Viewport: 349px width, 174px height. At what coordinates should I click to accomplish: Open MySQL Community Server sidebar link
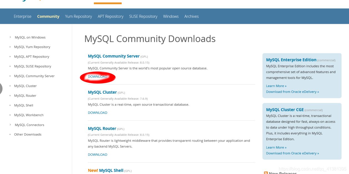(34, 76)
